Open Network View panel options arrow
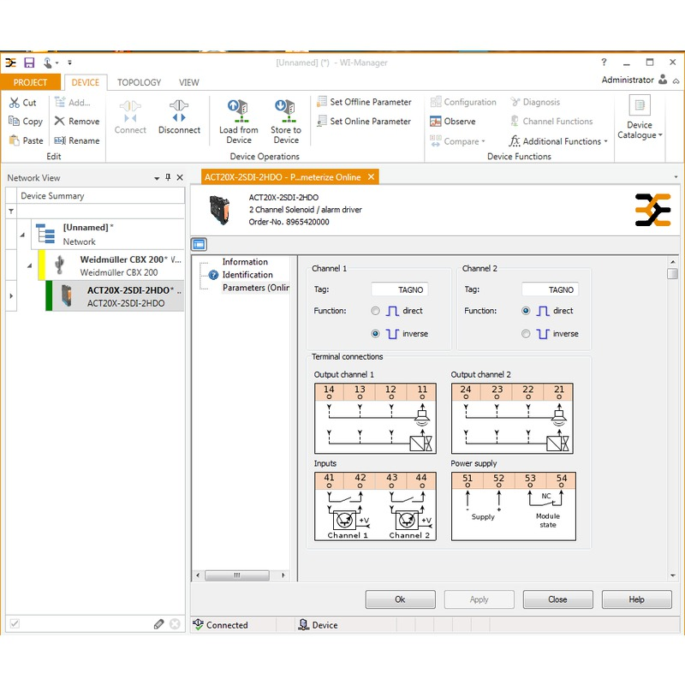This screenshot has height=685, width=685. [x=157, y=178]
